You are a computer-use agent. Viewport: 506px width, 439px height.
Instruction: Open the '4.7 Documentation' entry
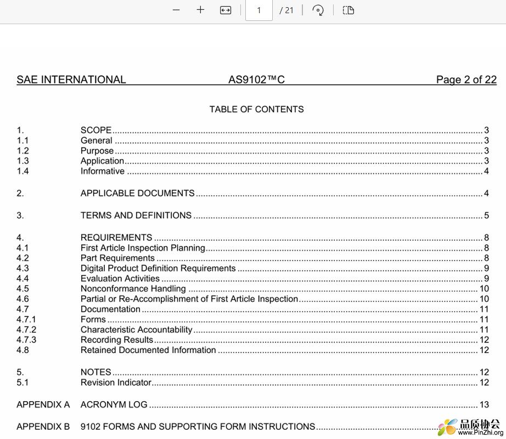coord(252,309)
